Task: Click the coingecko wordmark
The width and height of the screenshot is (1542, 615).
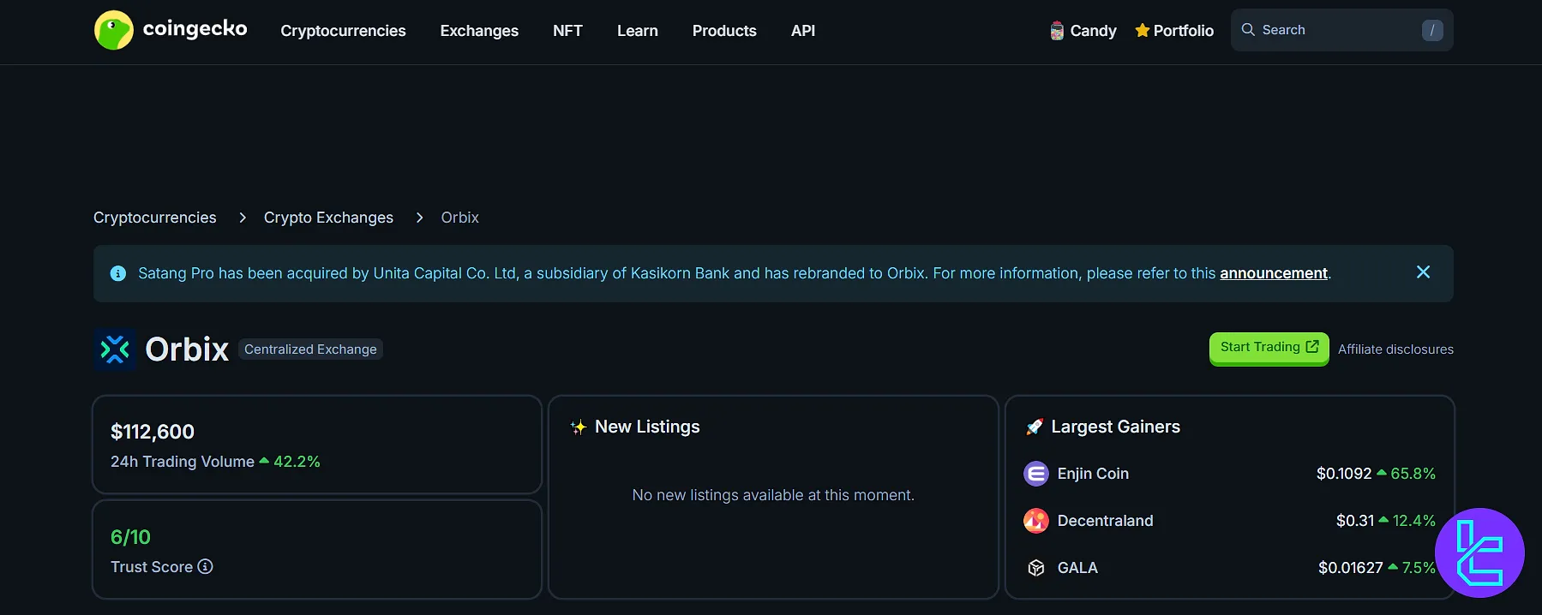Action: [x=195, y=29]
